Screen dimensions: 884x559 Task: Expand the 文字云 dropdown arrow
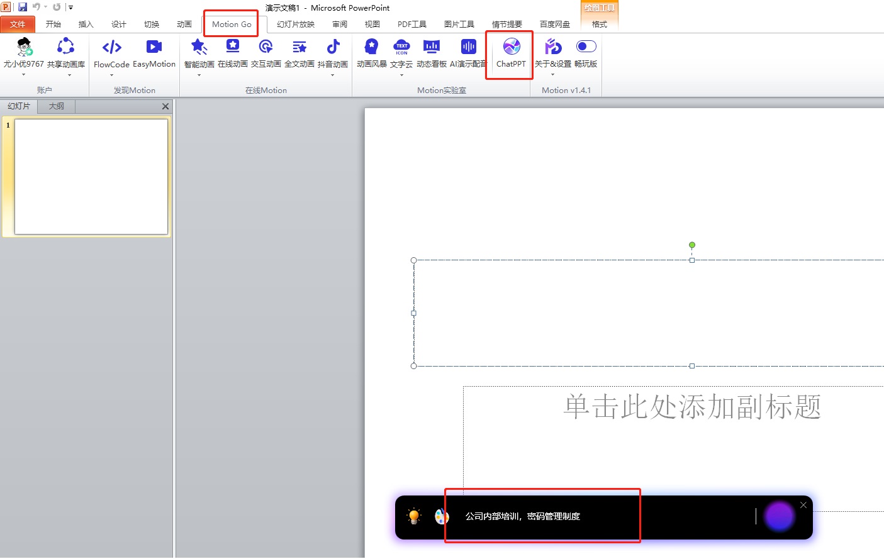tap(401, 75)
